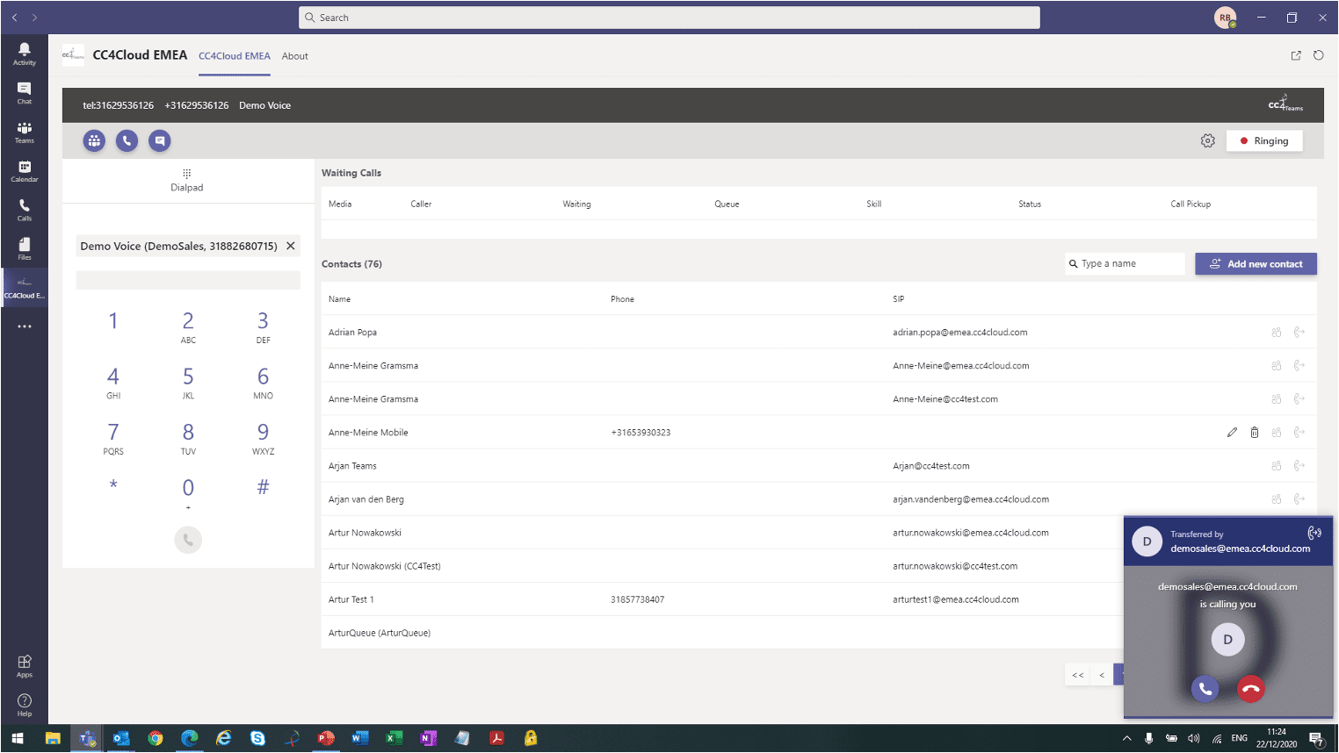The height and width of the screenshot is (753, 1339).
Task: Select the phone icon in the CC4Cloud toolbar
Action: coord(127,140)
